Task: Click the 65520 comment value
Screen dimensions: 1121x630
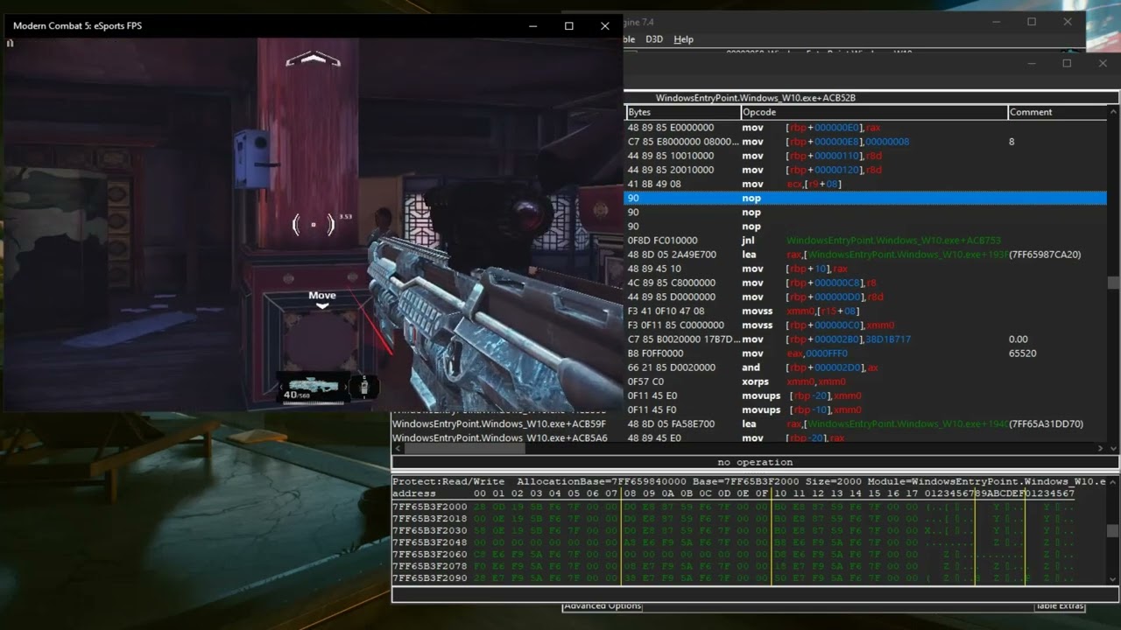Action: pos(1023,353)
